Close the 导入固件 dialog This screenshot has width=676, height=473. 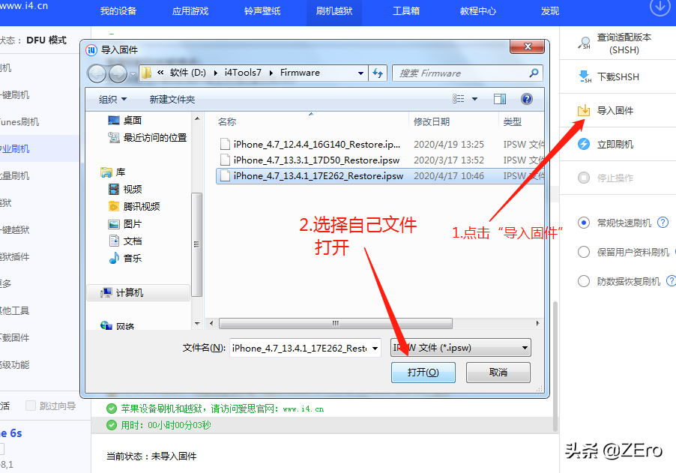527,46
